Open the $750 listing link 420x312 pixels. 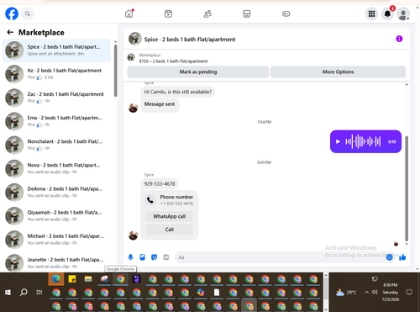point(173,61)
